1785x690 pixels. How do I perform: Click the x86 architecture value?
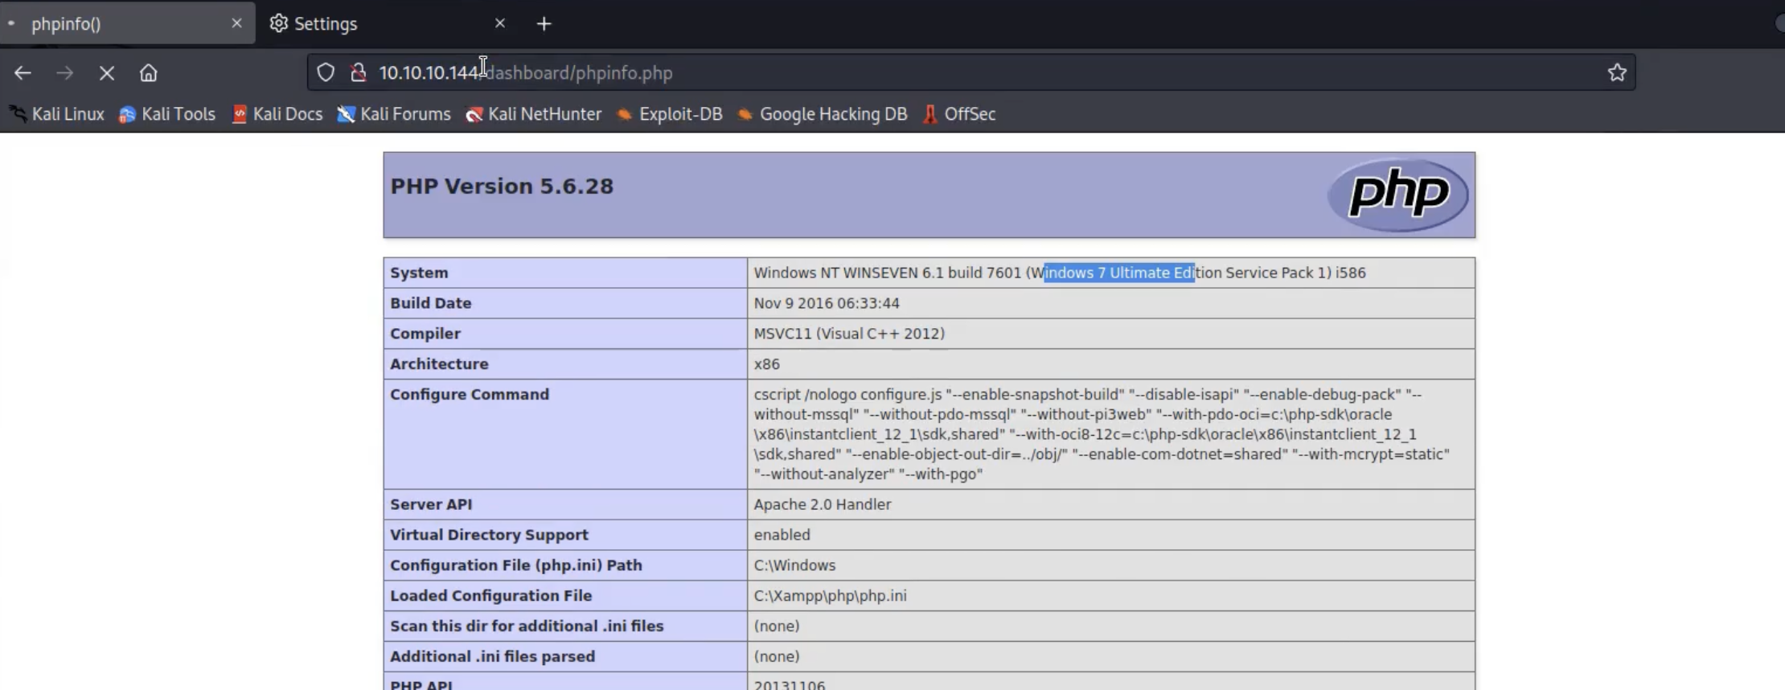coord(767,364)
